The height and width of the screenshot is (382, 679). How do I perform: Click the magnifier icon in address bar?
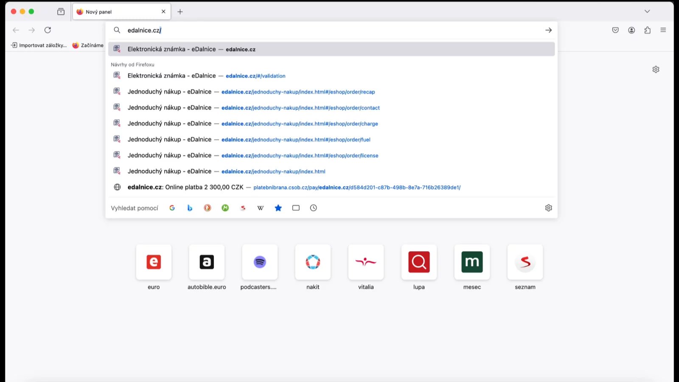[117, 30]
